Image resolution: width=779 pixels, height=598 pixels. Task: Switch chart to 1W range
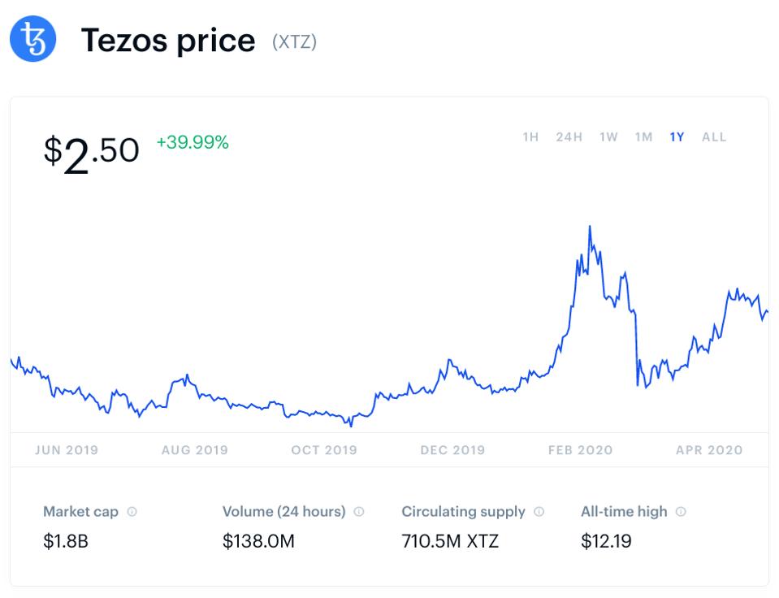(608, 137)
